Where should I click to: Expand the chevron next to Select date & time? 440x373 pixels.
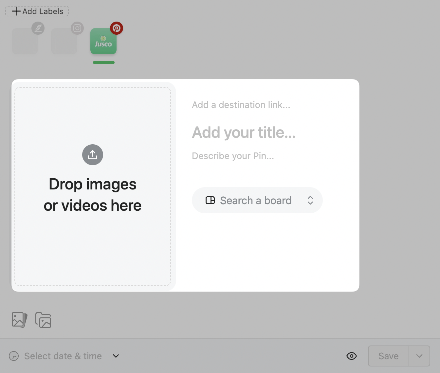click(x=116, y=356)
